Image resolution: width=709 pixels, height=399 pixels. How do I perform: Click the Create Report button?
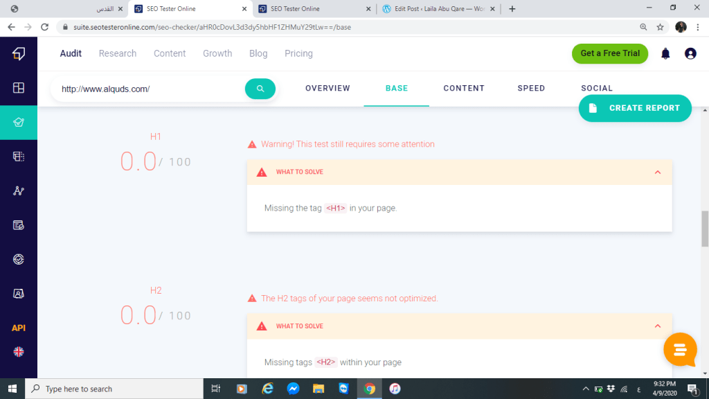(x=635, y=108)
